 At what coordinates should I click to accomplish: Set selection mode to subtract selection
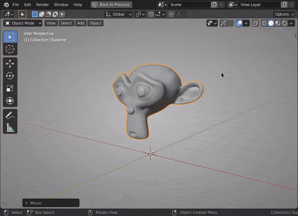coord(49,14)
